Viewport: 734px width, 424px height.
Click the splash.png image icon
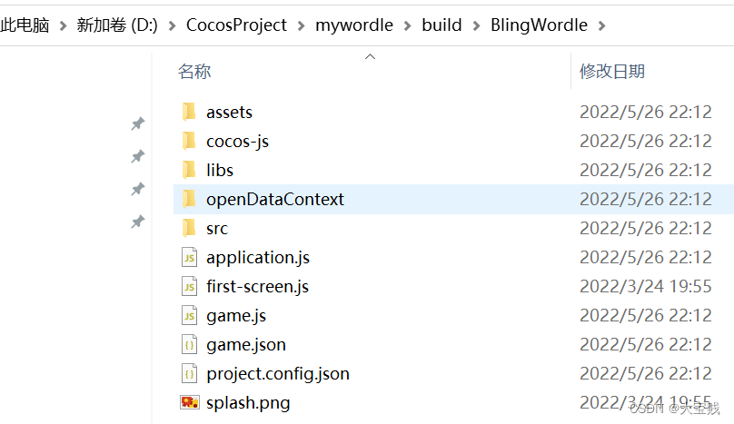tap(189, 402)
